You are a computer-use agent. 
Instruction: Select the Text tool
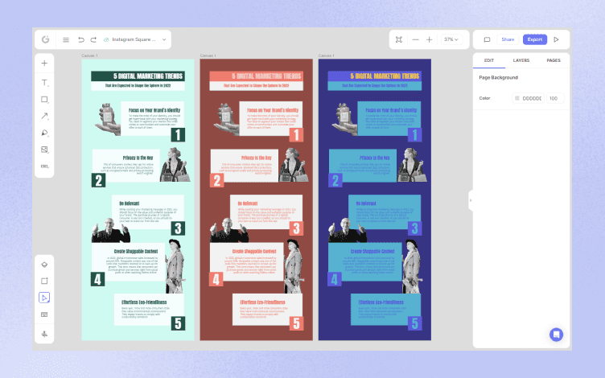tap(44, 83)
